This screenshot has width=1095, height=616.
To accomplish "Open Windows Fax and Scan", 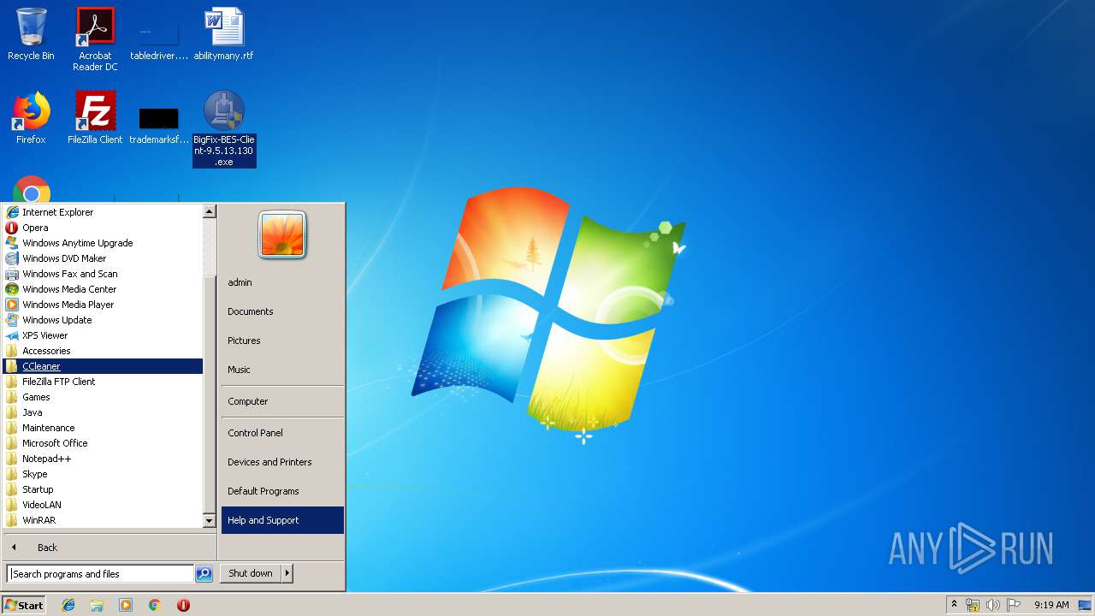I will [x=103, y=274].
